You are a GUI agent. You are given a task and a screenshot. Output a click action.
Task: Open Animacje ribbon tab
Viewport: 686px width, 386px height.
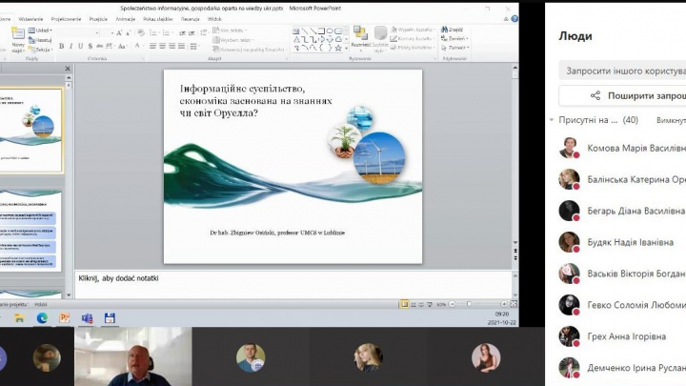tap(126, 19)
